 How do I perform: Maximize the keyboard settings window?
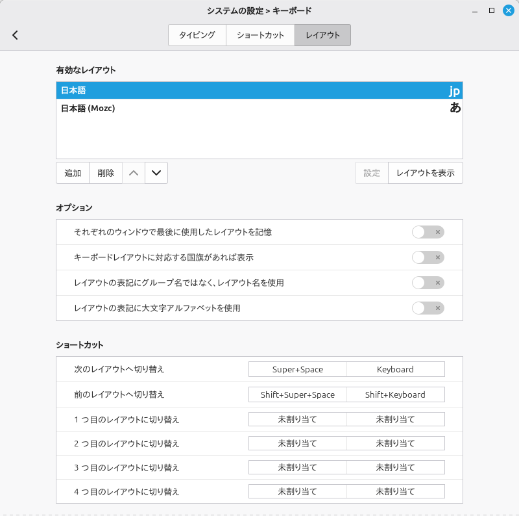491,10
